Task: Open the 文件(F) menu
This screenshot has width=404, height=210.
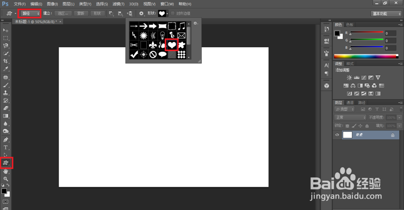Action: click(x=19, y=4)
